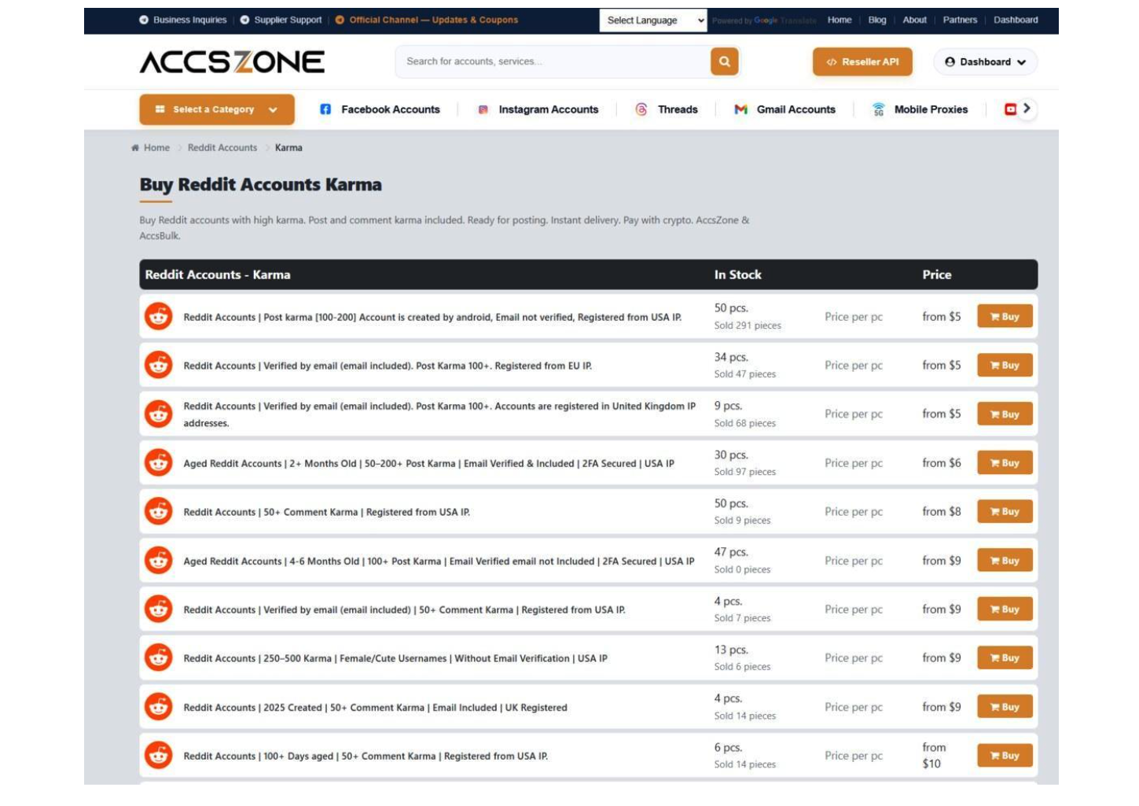Click Reddit icon for 2025 Created row
Image resolution: width=1139 pixels, height=806 pixels.
[159, 707]
